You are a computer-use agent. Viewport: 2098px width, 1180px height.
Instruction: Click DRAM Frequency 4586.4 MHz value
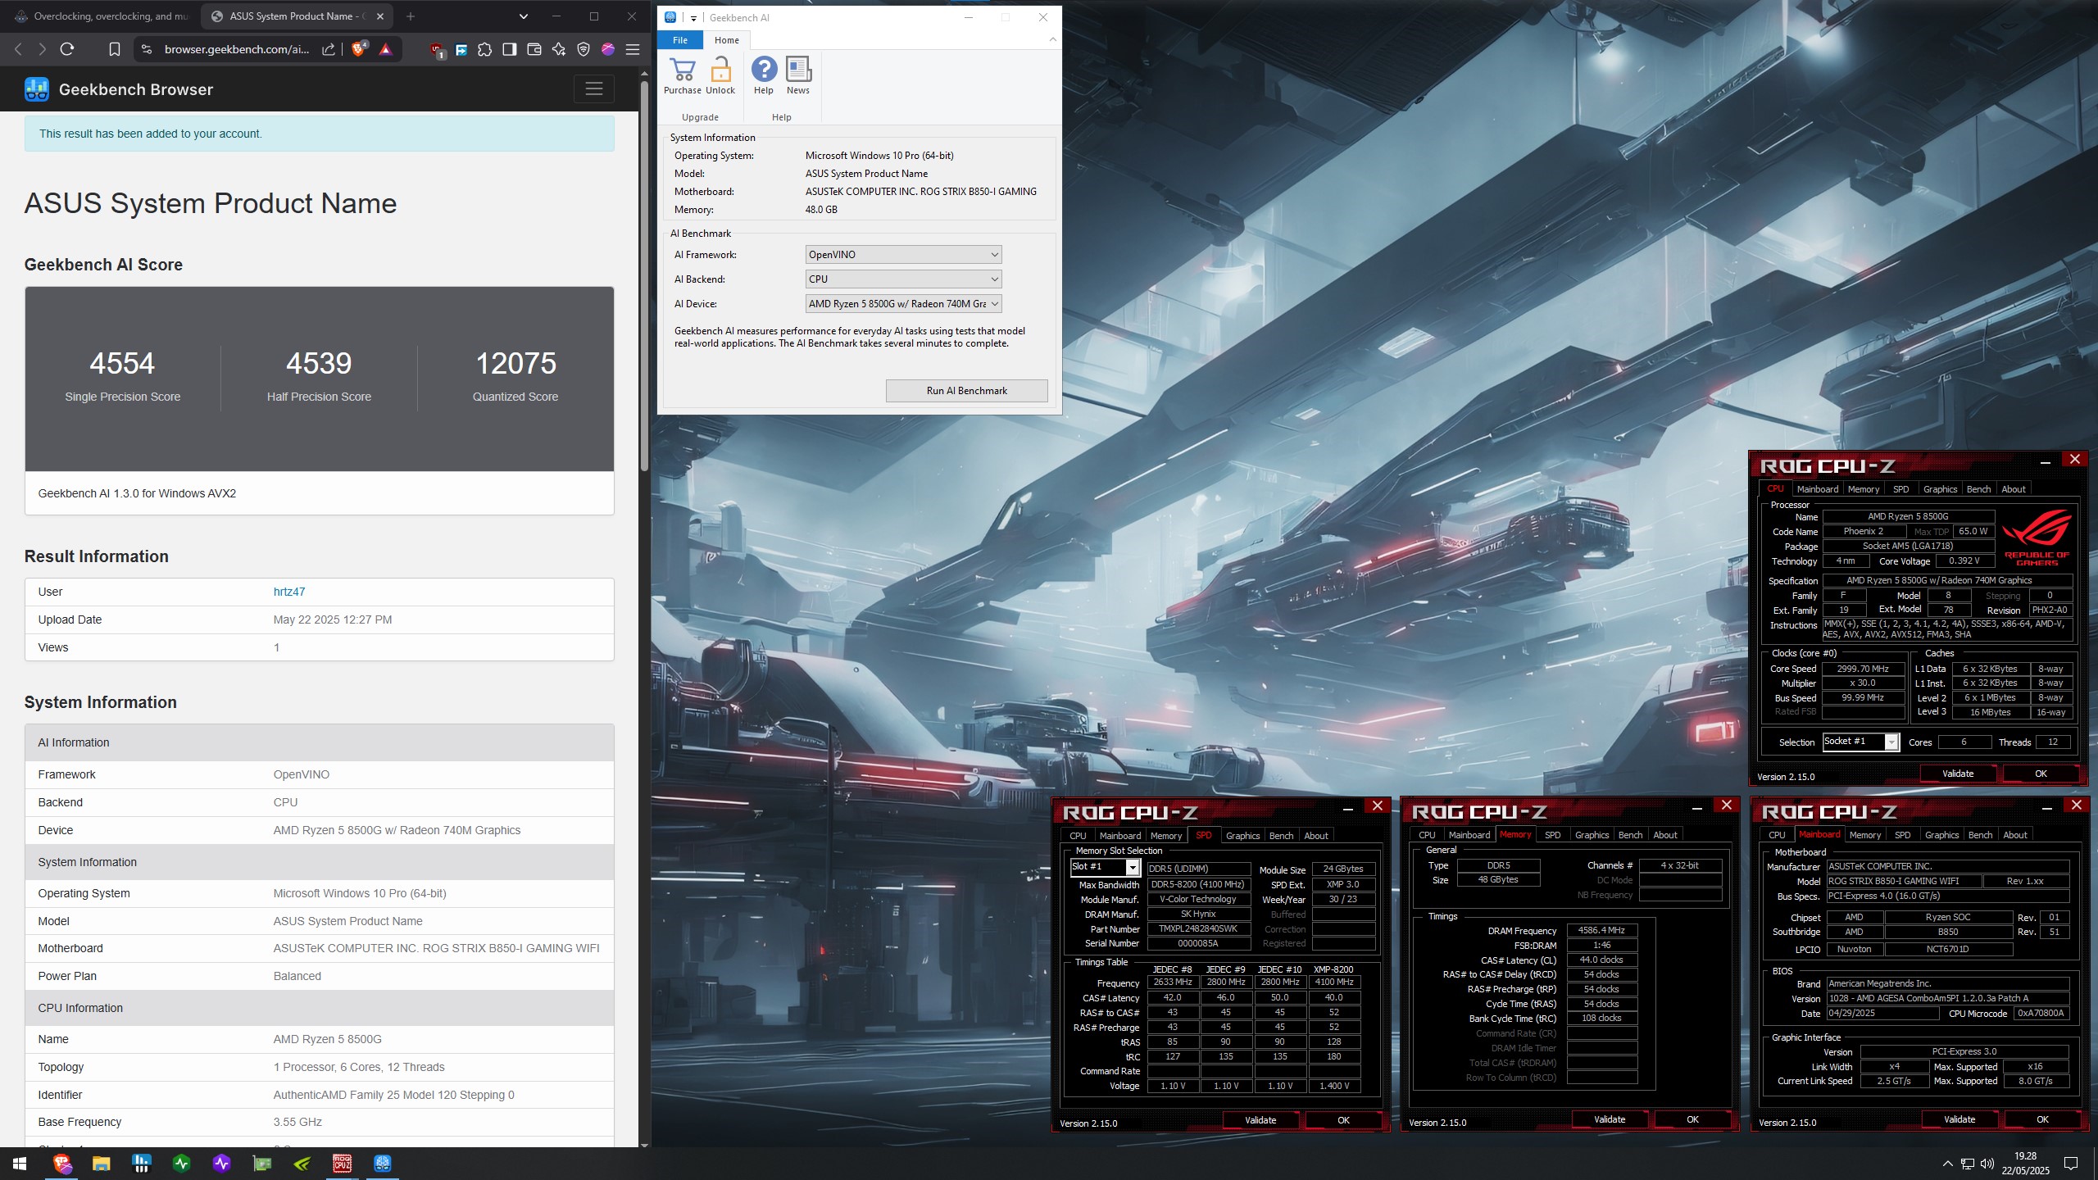click(x=1602, y=931)
